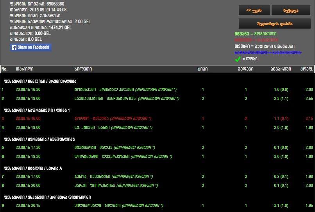Click the 'თარიღი' column header
This screenshot has width=315, height=212.
click(25, 69)
